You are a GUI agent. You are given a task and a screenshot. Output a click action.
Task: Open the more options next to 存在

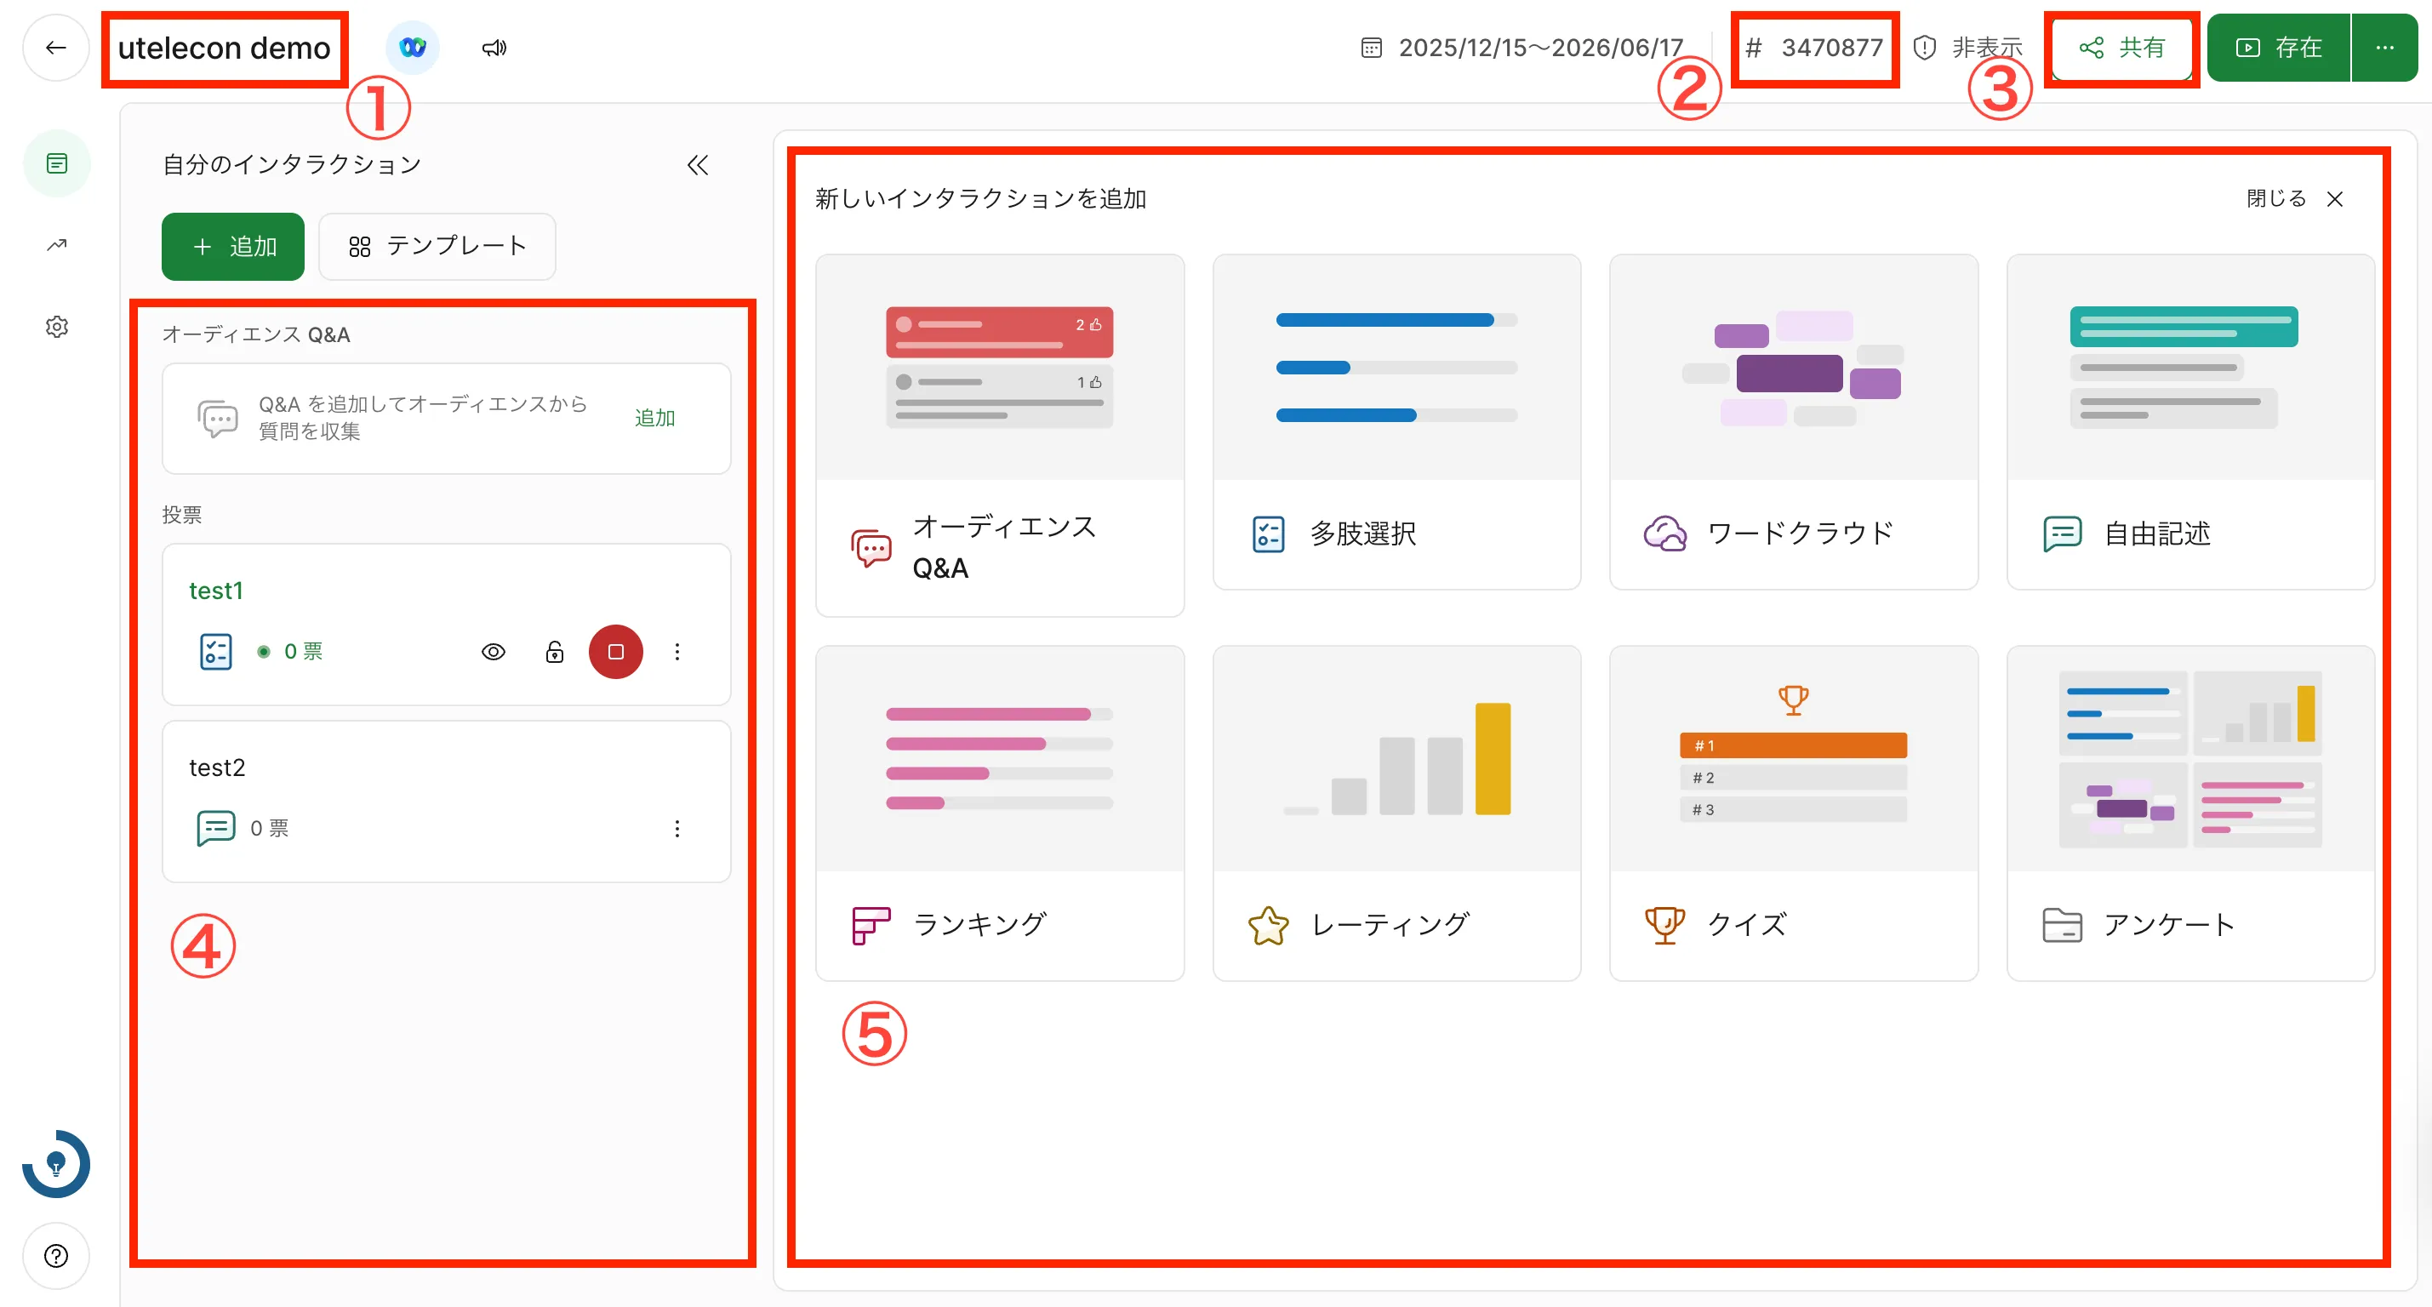pyautogui.click(x=2383, y=47)
